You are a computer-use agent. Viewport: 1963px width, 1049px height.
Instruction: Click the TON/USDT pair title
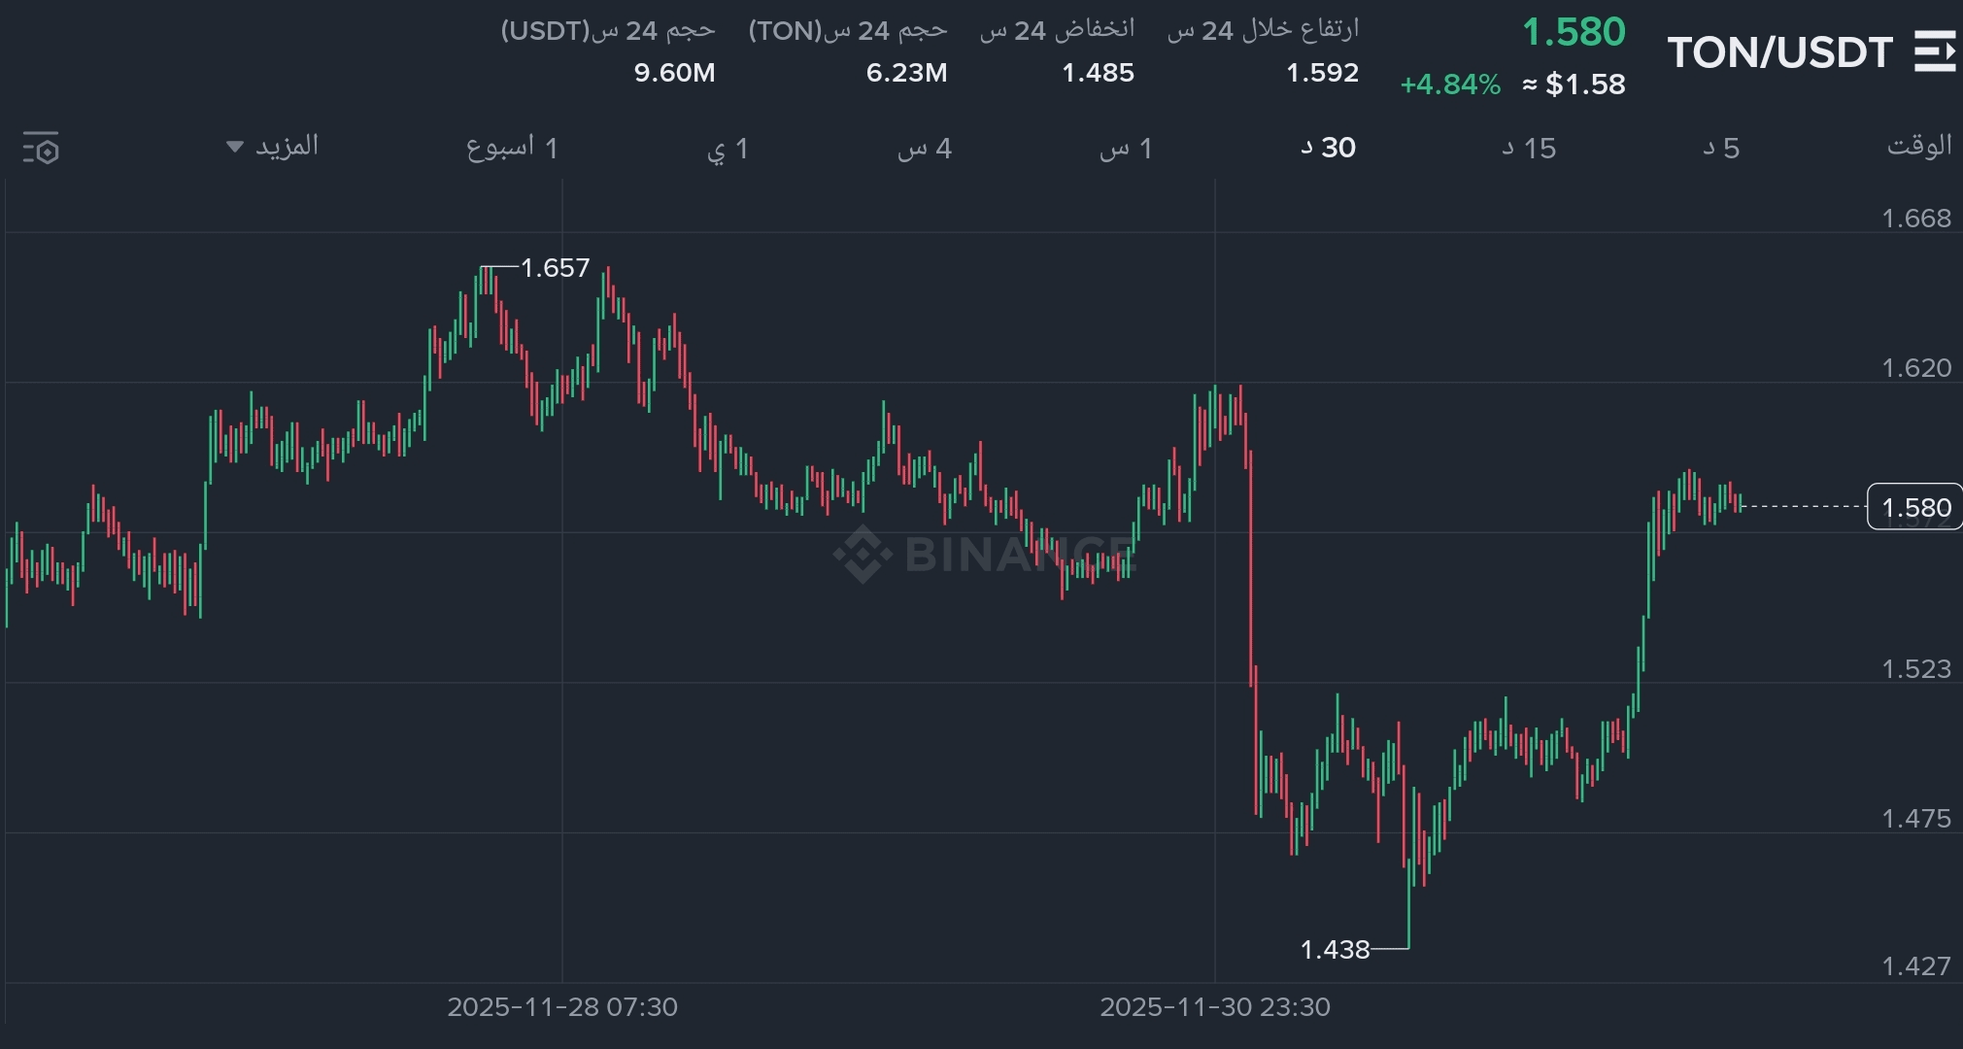(x=1779, y=51)
